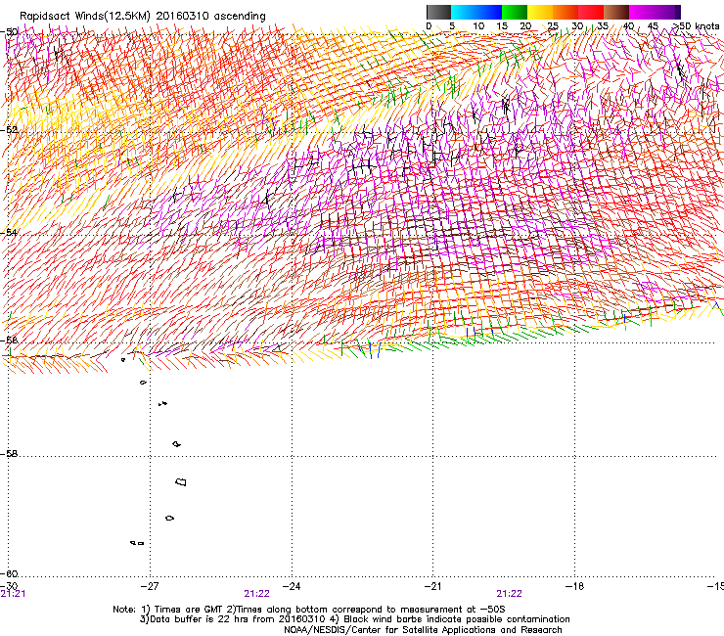Screen dimensions: 724x636
Task: Click the -21 longitude axis label
Action: pos(432,586)
